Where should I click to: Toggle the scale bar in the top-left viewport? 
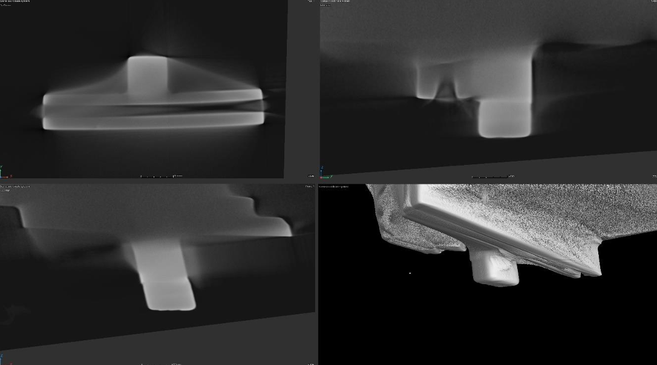(156, 176)
